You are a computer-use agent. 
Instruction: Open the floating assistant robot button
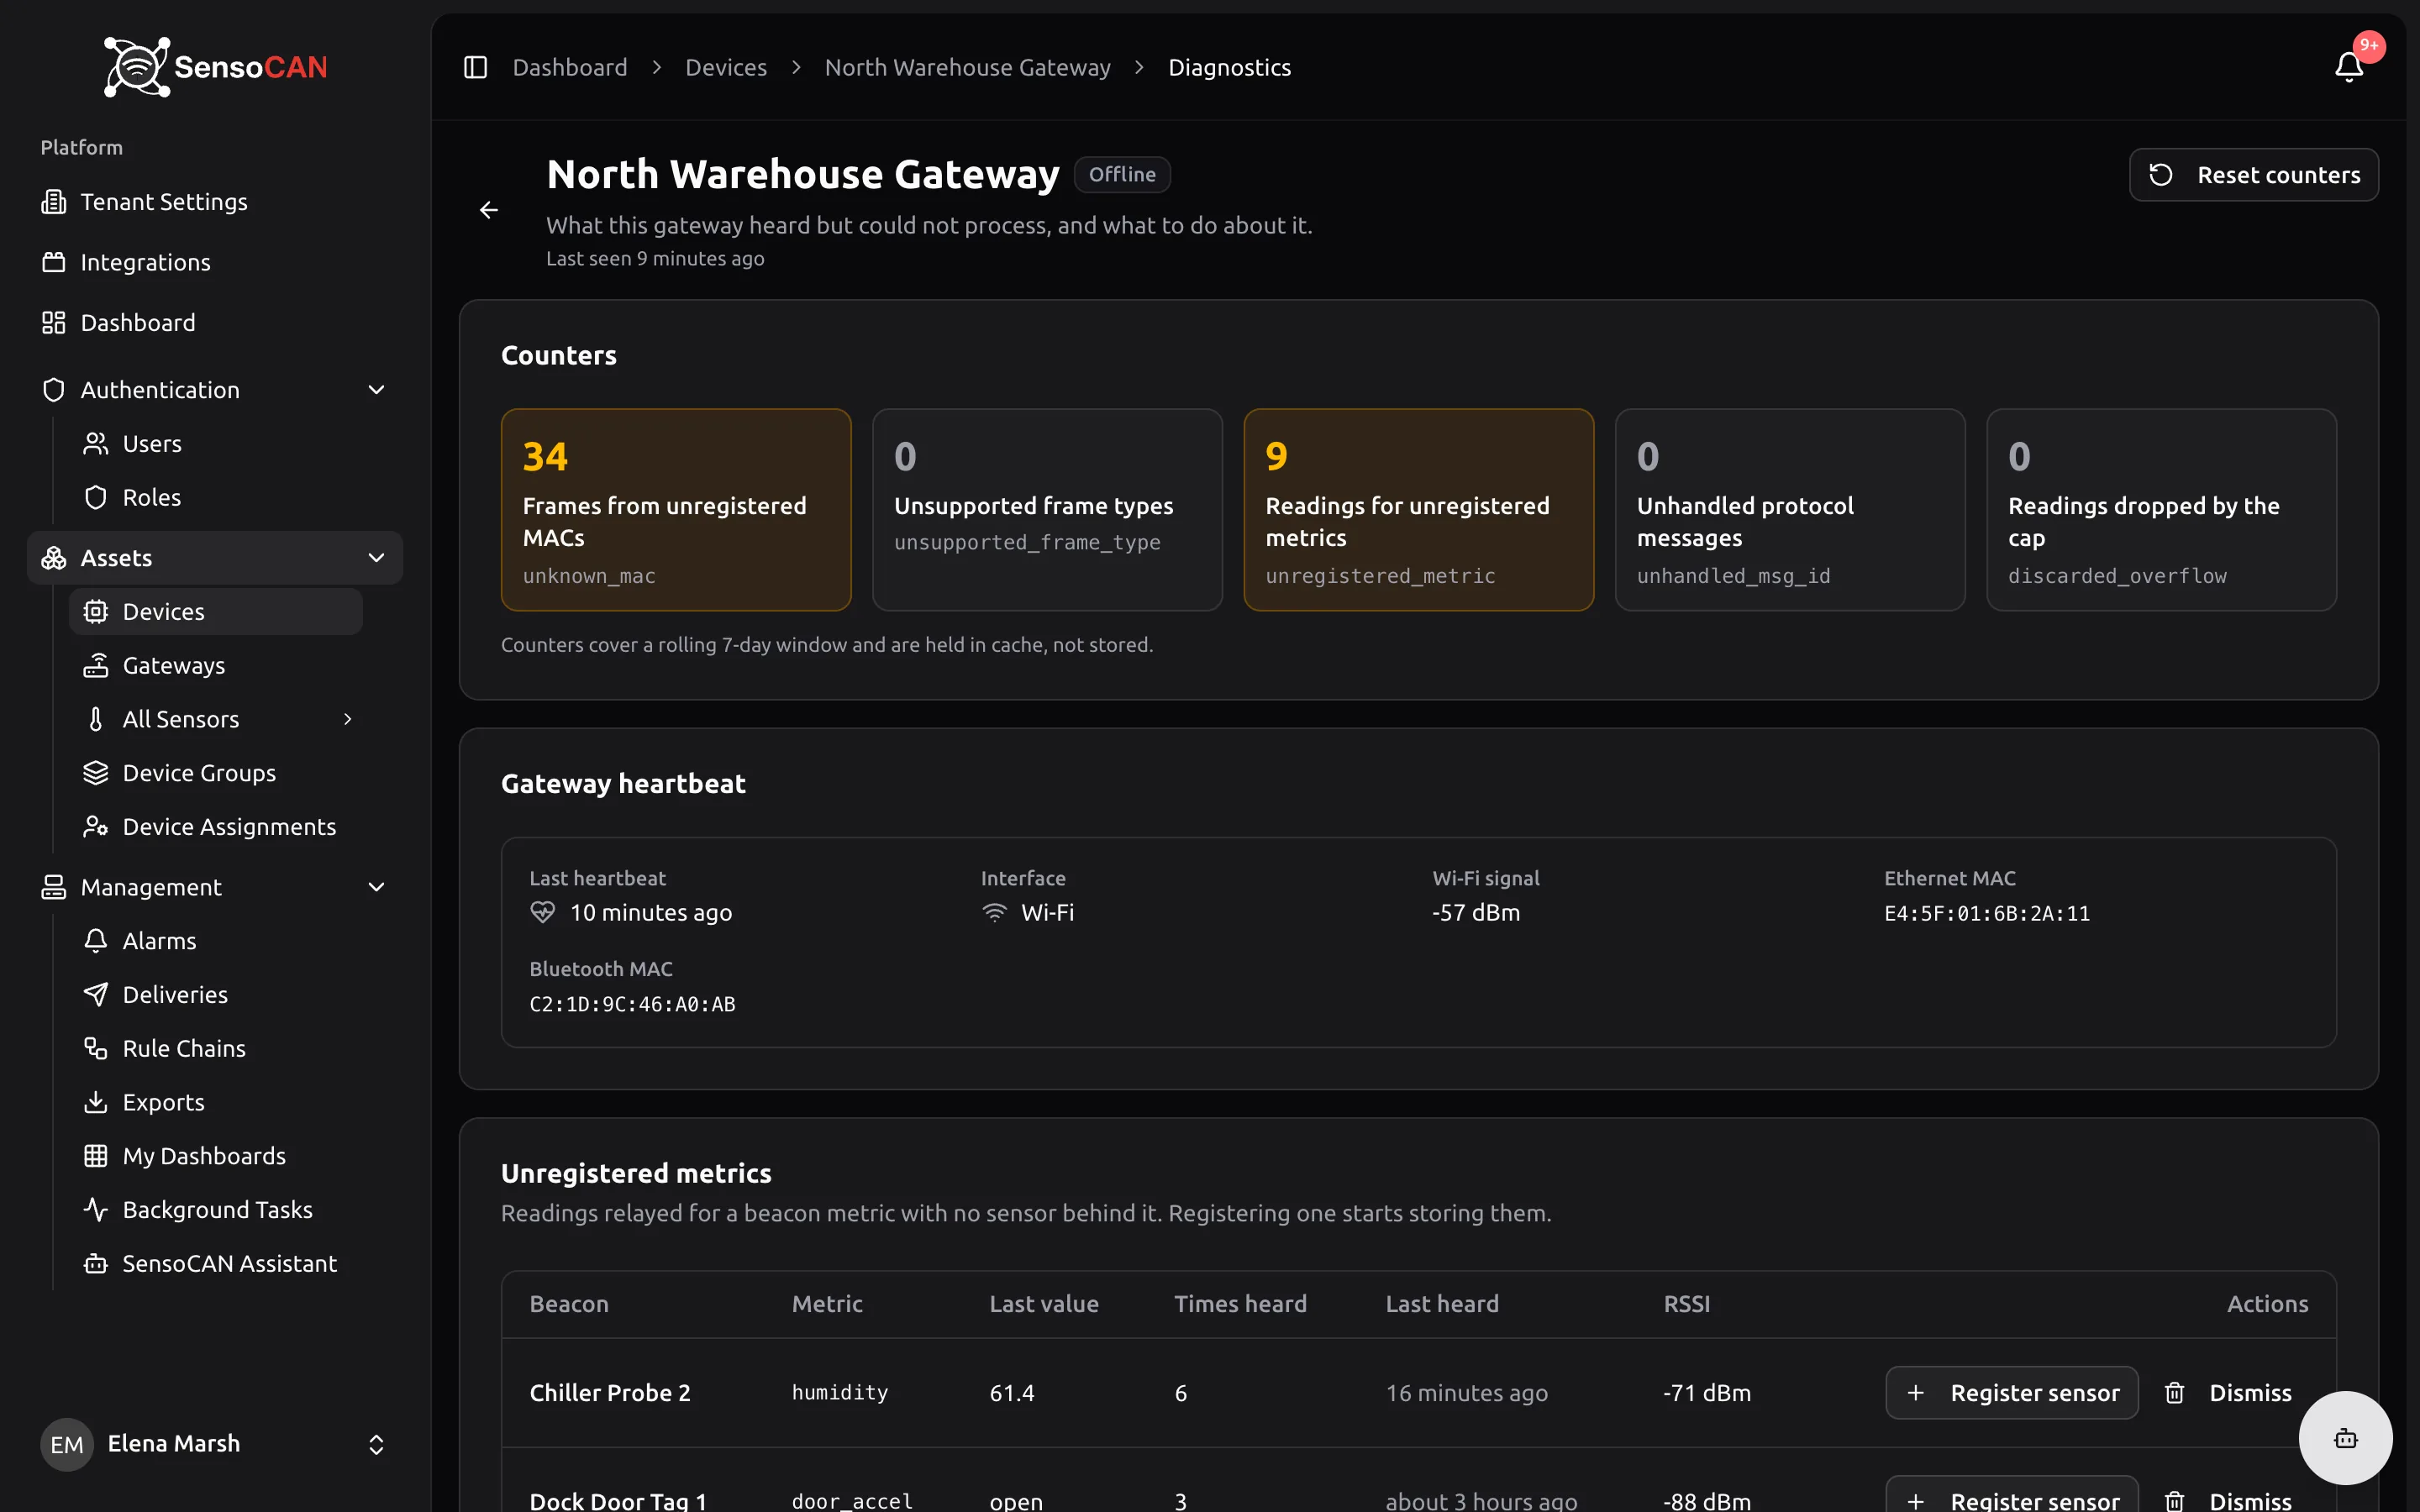[2345, 1438]
